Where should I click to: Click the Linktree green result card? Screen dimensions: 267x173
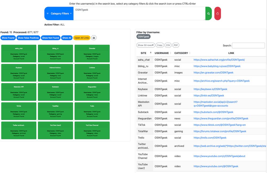tap(92, 73)
